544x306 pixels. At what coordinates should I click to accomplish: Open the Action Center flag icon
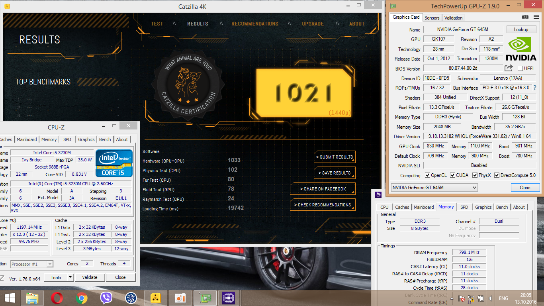pyautogui.click(x=461, y=298)
